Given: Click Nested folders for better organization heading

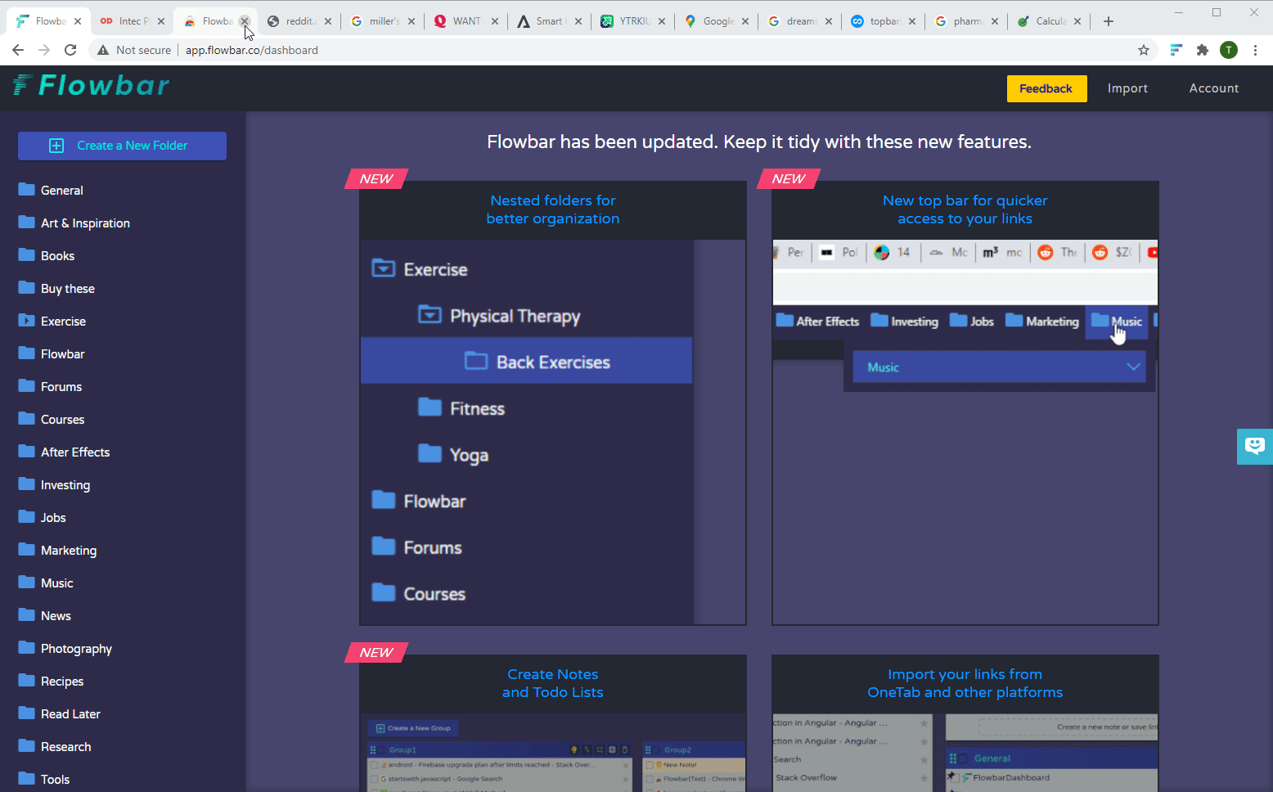Looking at the screenshot, I should pyautogui.click(x=553, y=209).
